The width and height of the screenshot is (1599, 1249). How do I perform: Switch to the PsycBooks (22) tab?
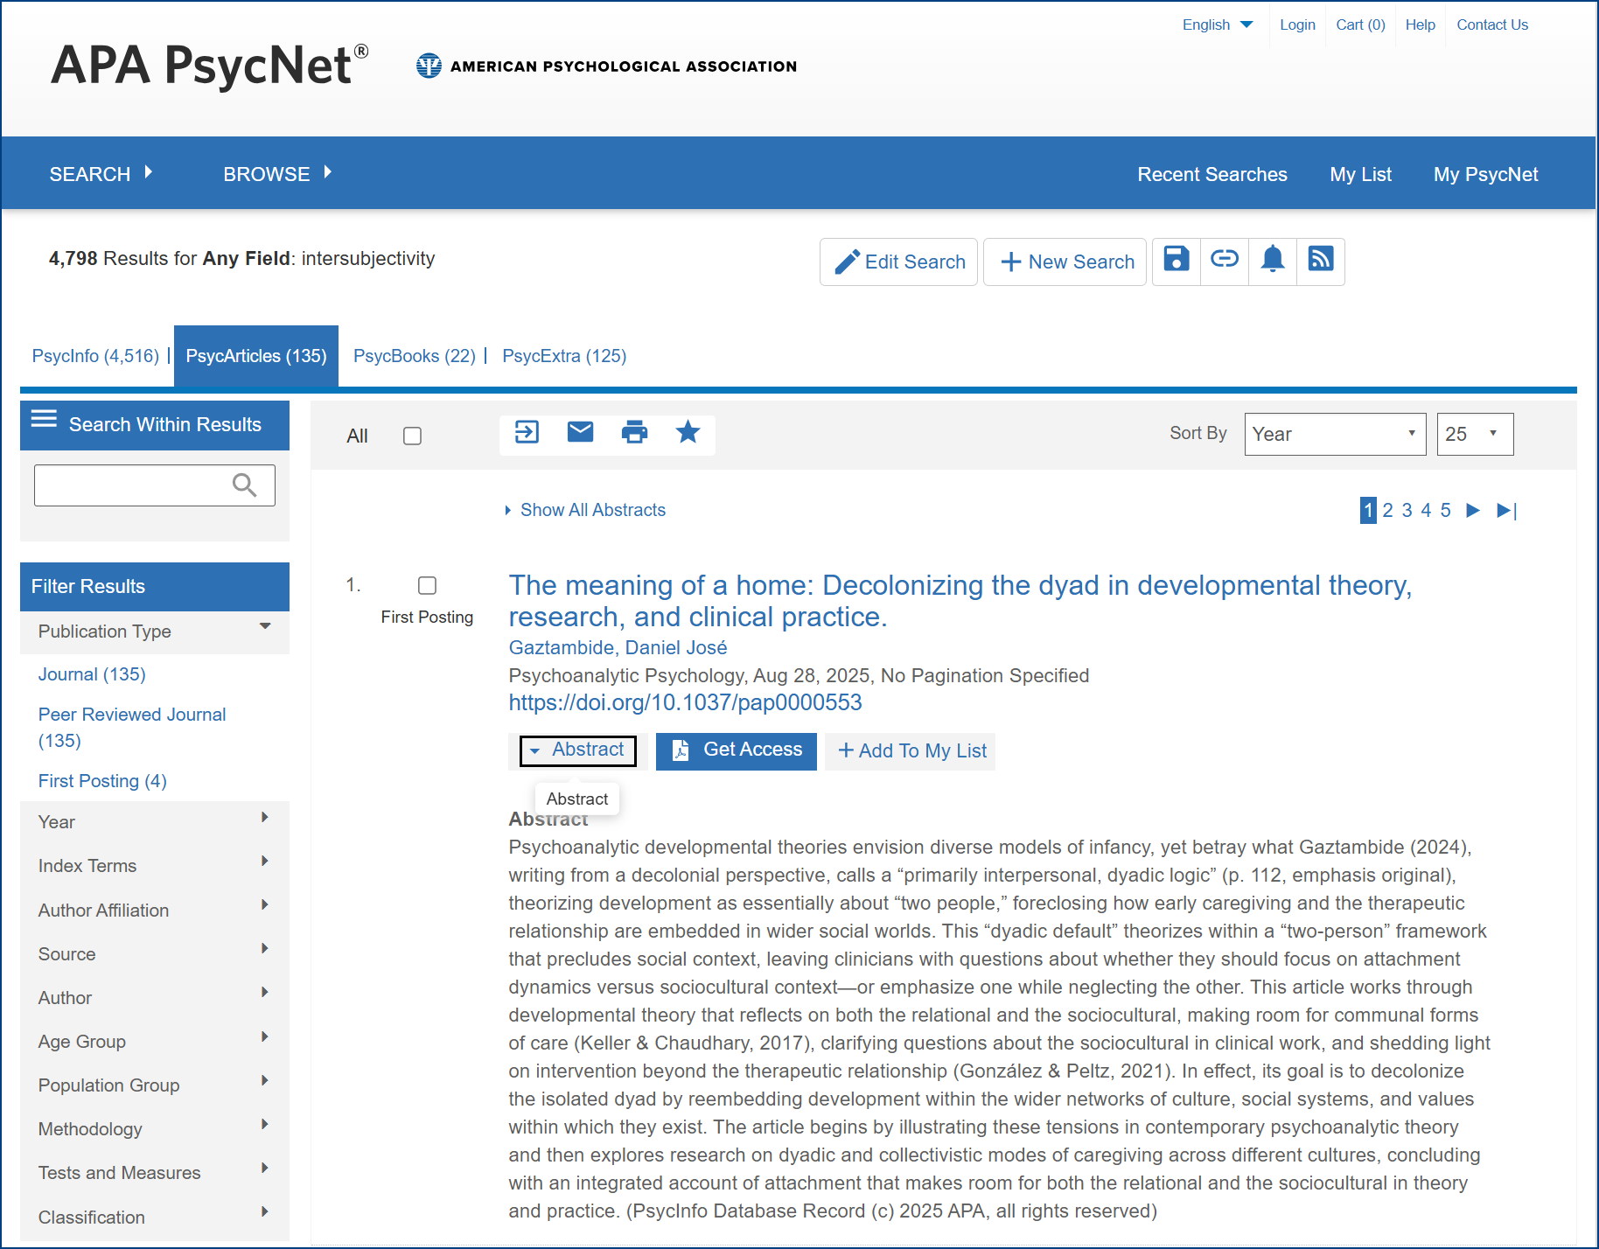[x=415, y=356]
